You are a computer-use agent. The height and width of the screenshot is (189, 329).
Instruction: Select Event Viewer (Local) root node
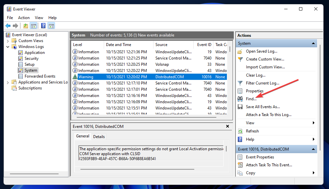pyautogui.click(x=29, y=35)
